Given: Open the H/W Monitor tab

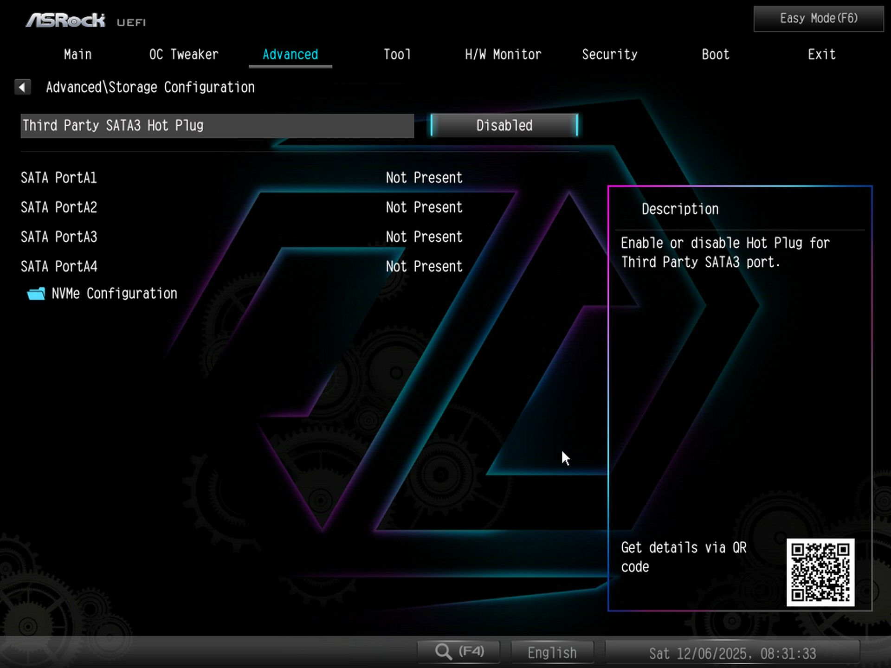Looking at the screenshot, I should (503, 54).
